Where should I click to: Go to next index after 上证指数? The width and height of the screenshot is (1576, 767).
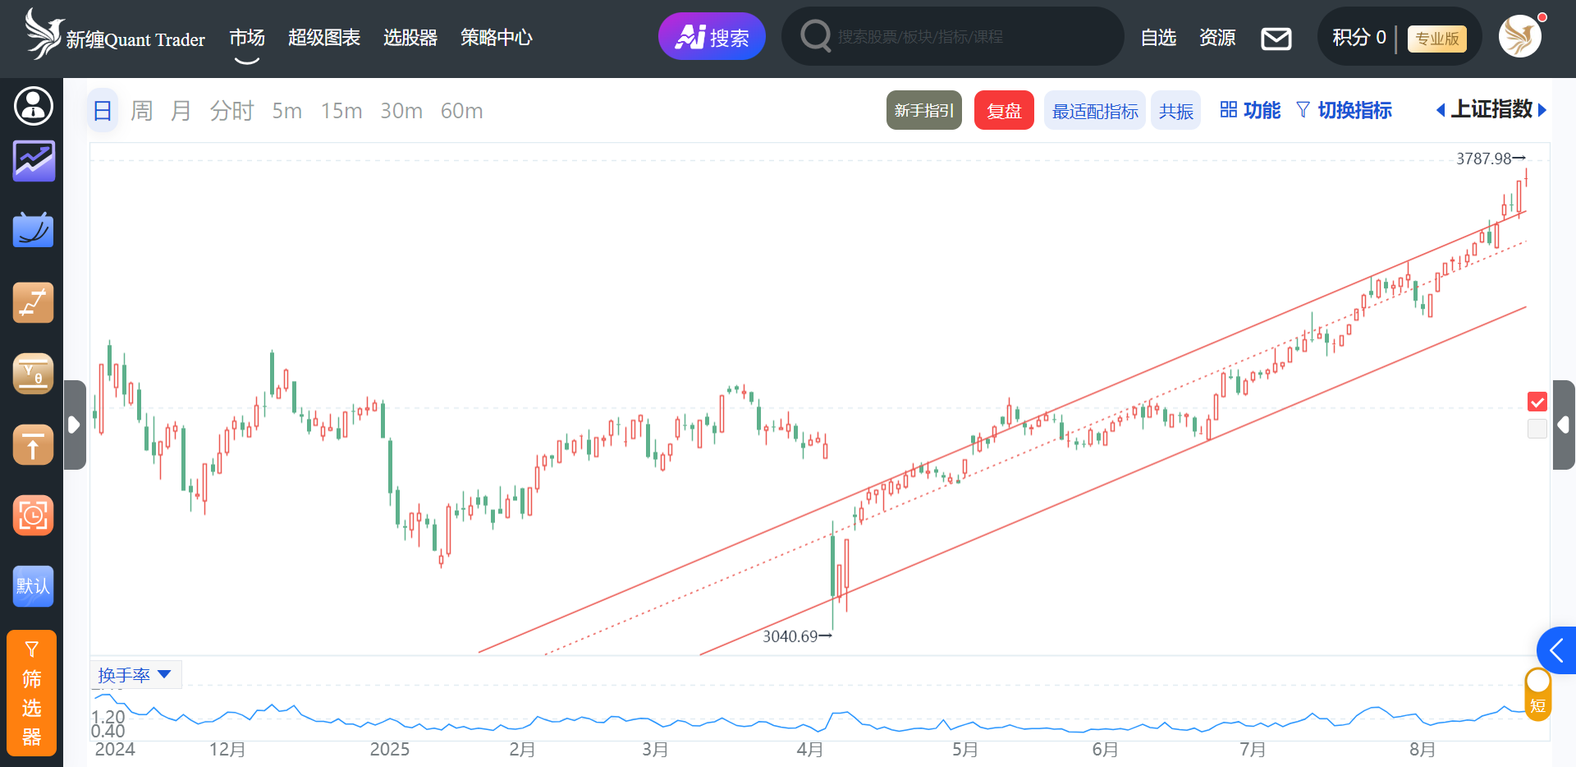[1542, 110]
